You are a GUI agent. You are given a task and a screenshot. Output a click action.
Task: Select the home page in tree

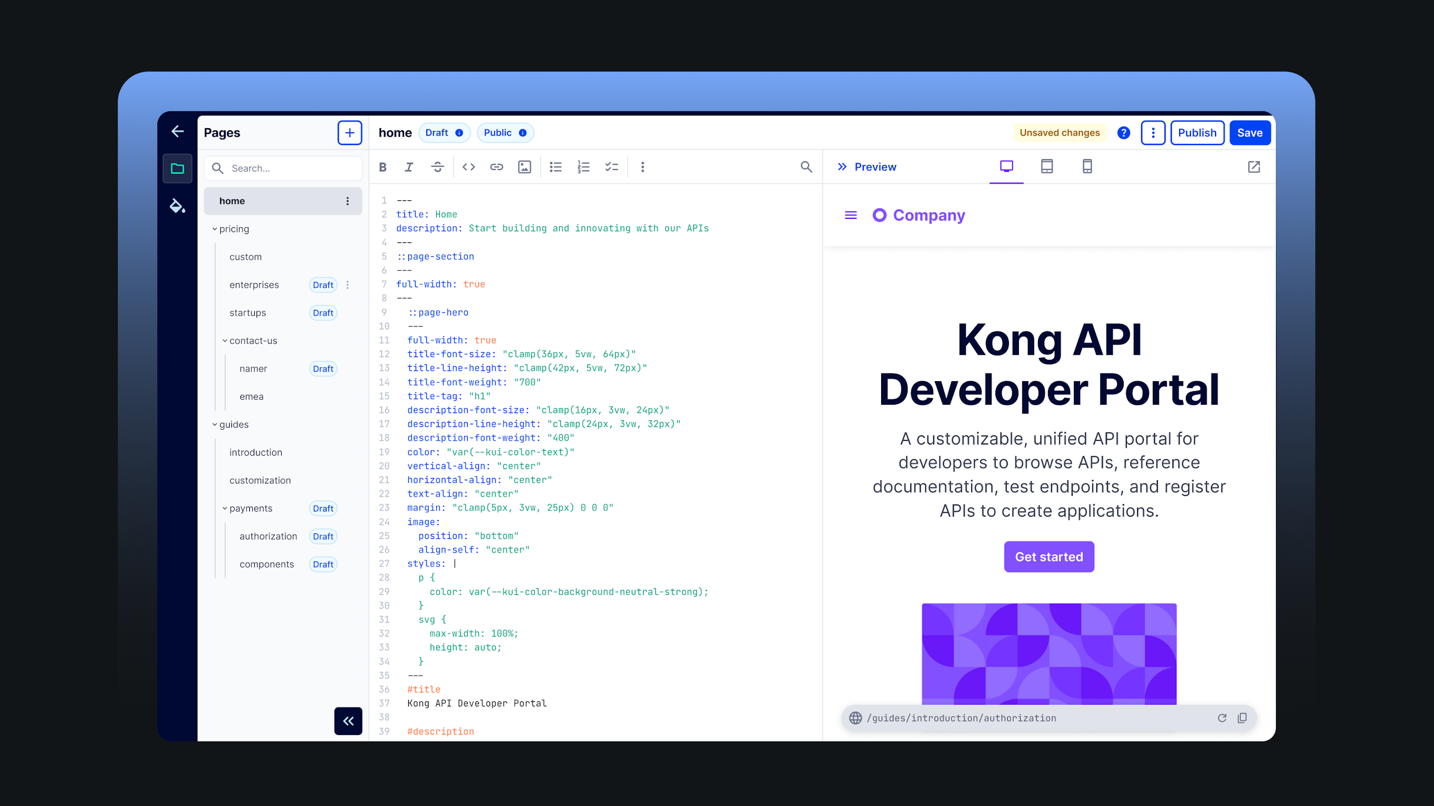click(283, 201)
